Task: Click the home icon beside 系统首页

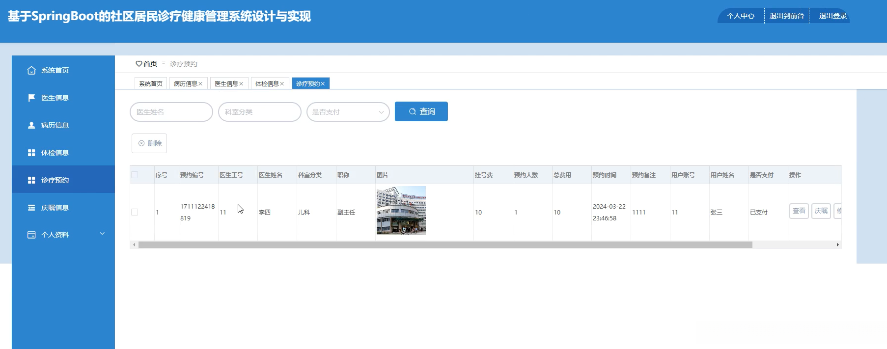Action: (x=31, y=70)
